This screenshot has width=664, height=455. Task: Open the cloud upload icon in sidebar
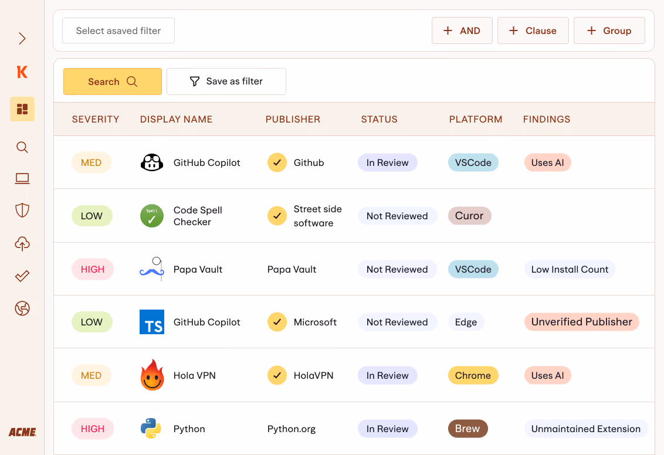click(x=22, y=243)
